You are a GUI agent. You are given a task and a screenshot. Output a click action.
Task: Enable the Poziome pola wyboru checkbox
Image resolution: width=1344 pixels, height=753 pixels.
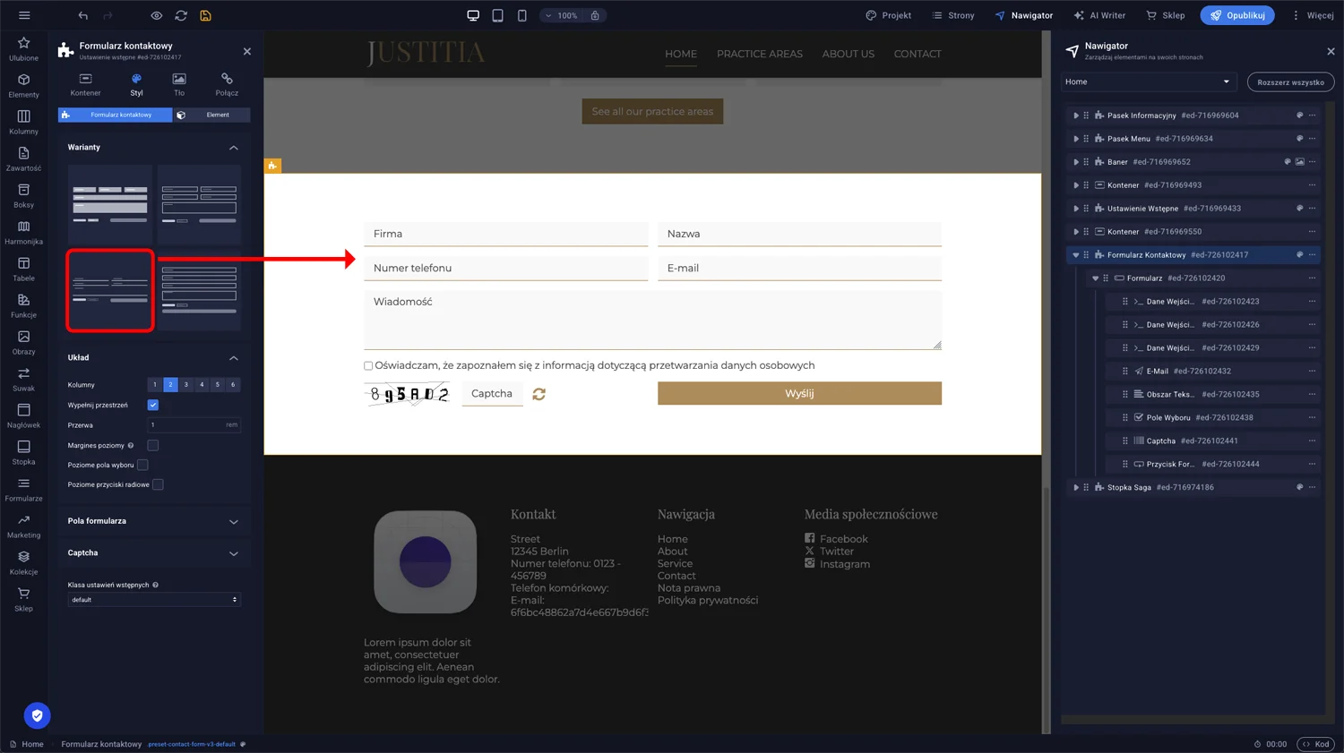coord(142,465)
